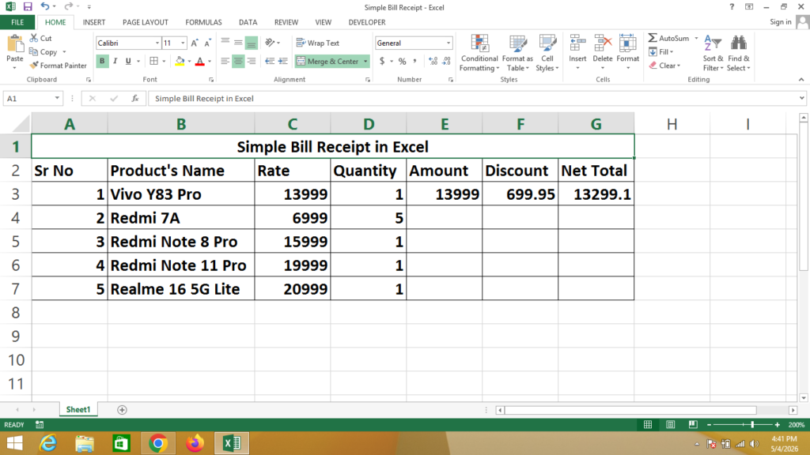The width and height of the screenshot is (810, 455).
Task: Click the Undo arrow icon
Action: (45, 6)
